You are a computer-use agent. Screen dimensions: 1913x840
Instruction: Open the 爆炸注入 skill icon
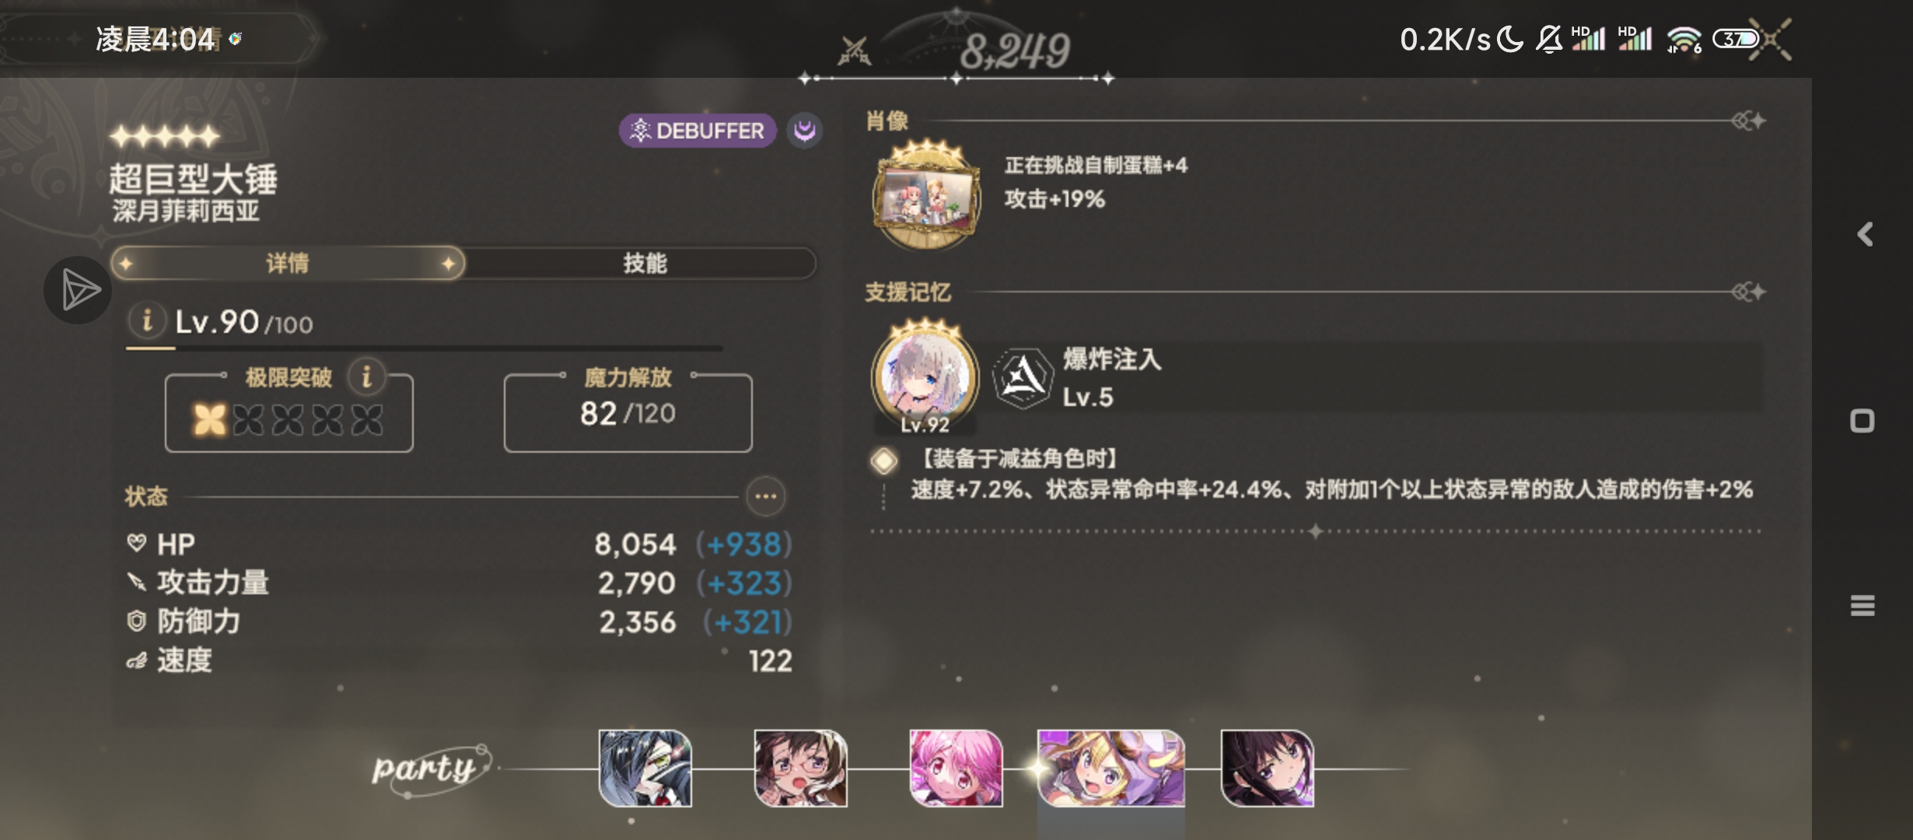(x=1023, y=378)
